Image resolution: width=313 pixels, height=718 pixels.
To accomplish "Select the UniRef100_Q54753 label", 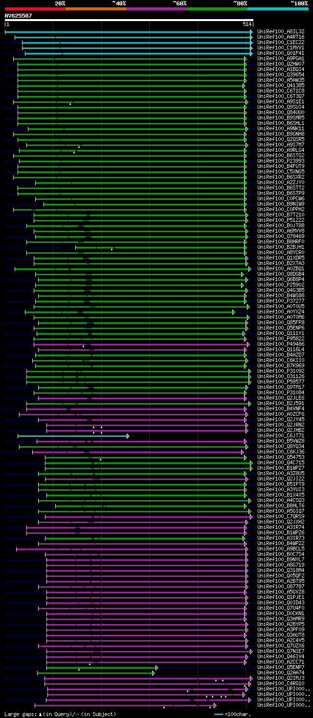I will pyautogui.click(x=281, y=457).
